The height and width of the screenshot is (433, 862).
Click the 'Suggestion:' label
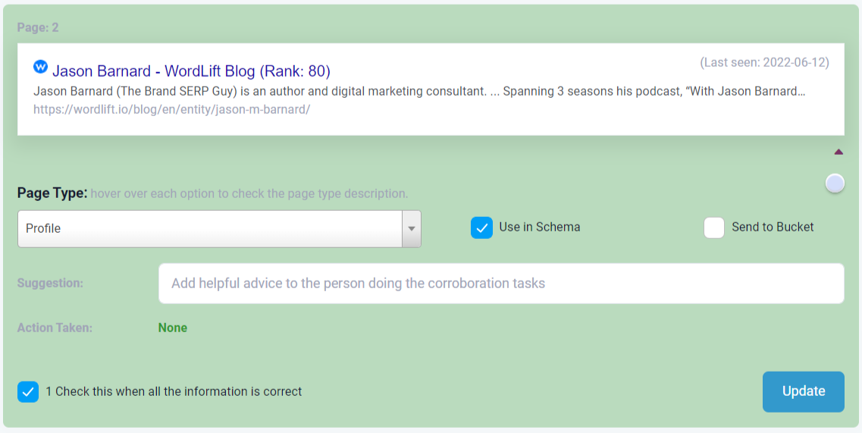(50, 284)
